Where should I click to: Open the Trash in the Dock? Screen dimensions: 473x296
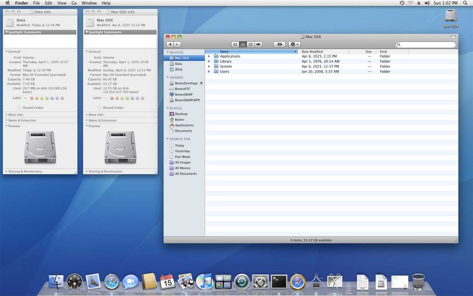(418, 281)
